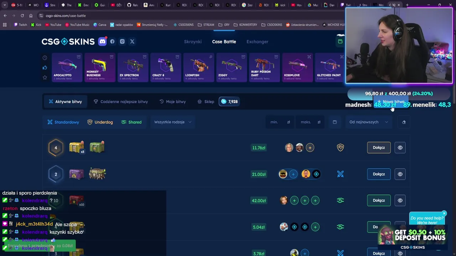Select the Moje bitwy tab
The image size is (456, 256).
pyautogui.click(x=172, y=102)
